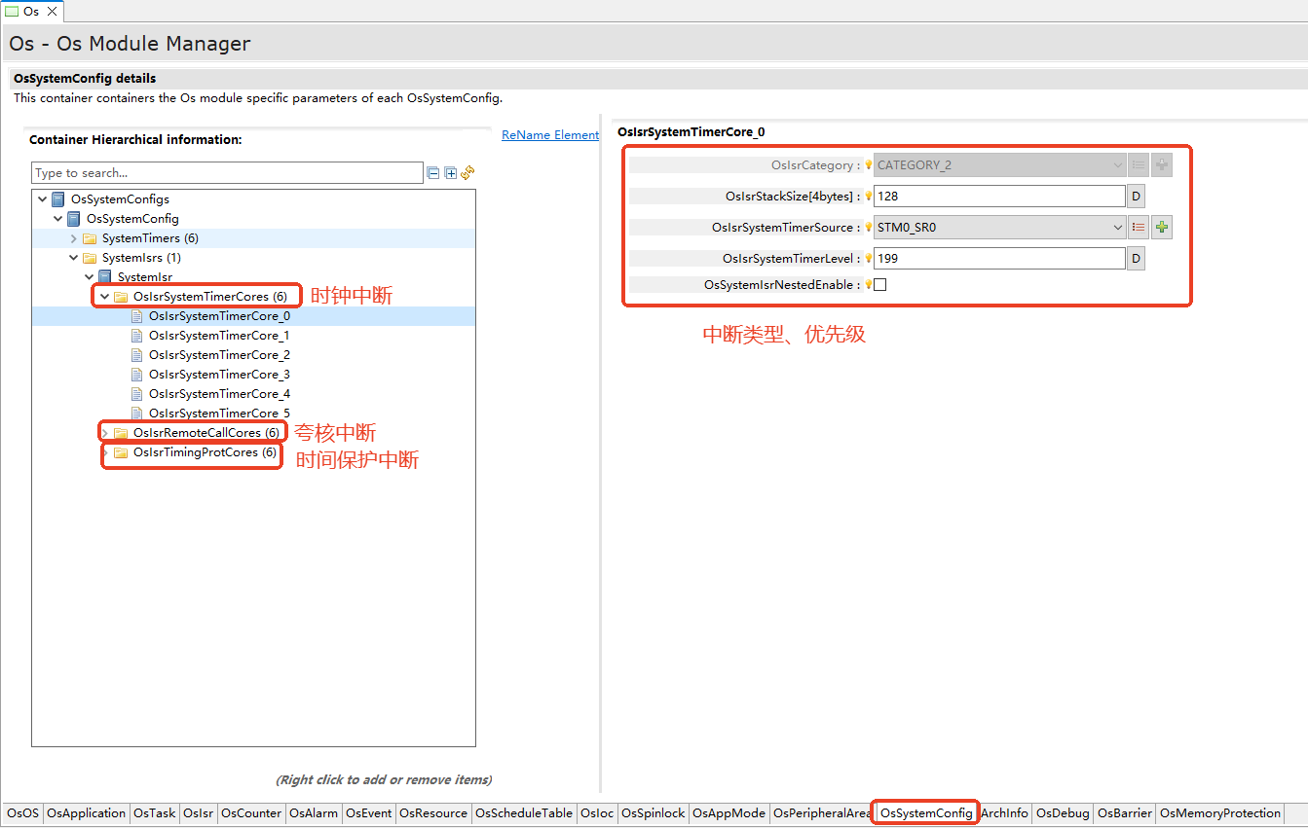Switch to the ArchInfo tab
The width and height of the screenshot is (1308, 828).
pyautogui.click(x=1004, y=813)
